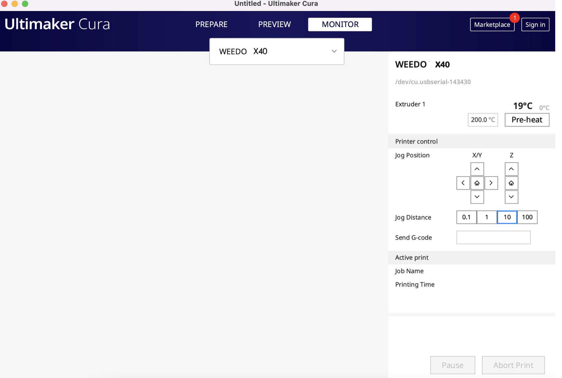562x378 pixels.
Task: Select the MONITOR stage tab
Action: (x=340, y=24)
